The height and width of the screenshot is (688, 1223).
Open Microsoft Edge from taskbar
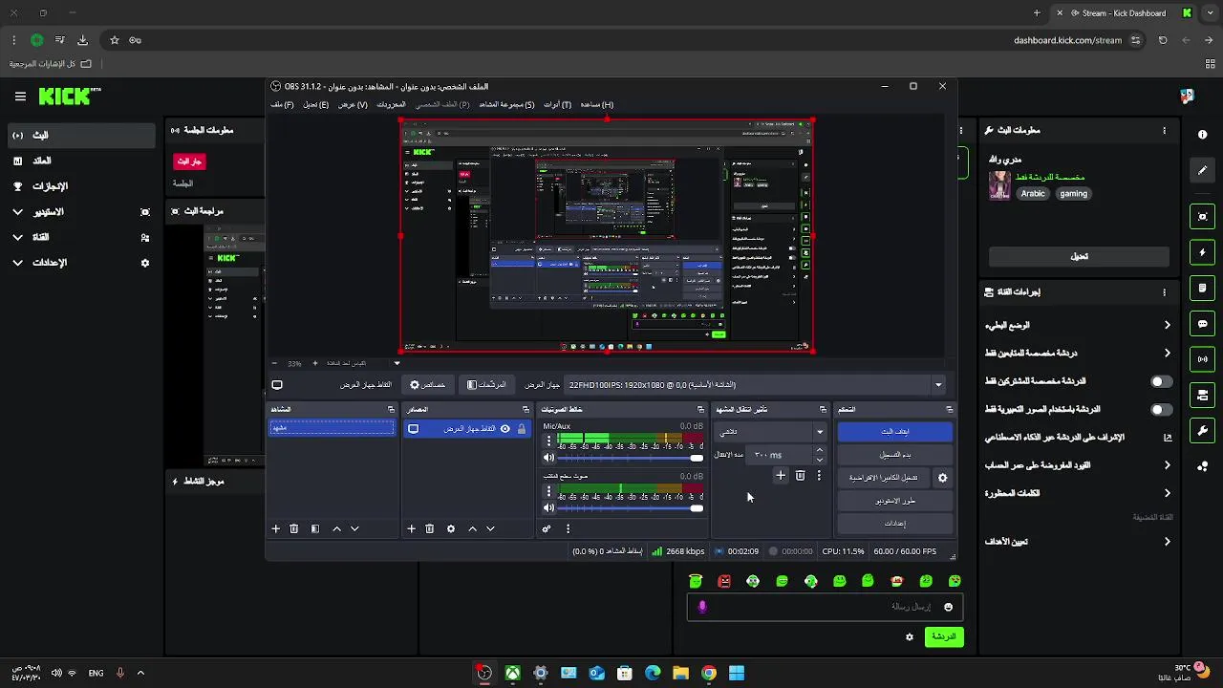tap(653, 673)
